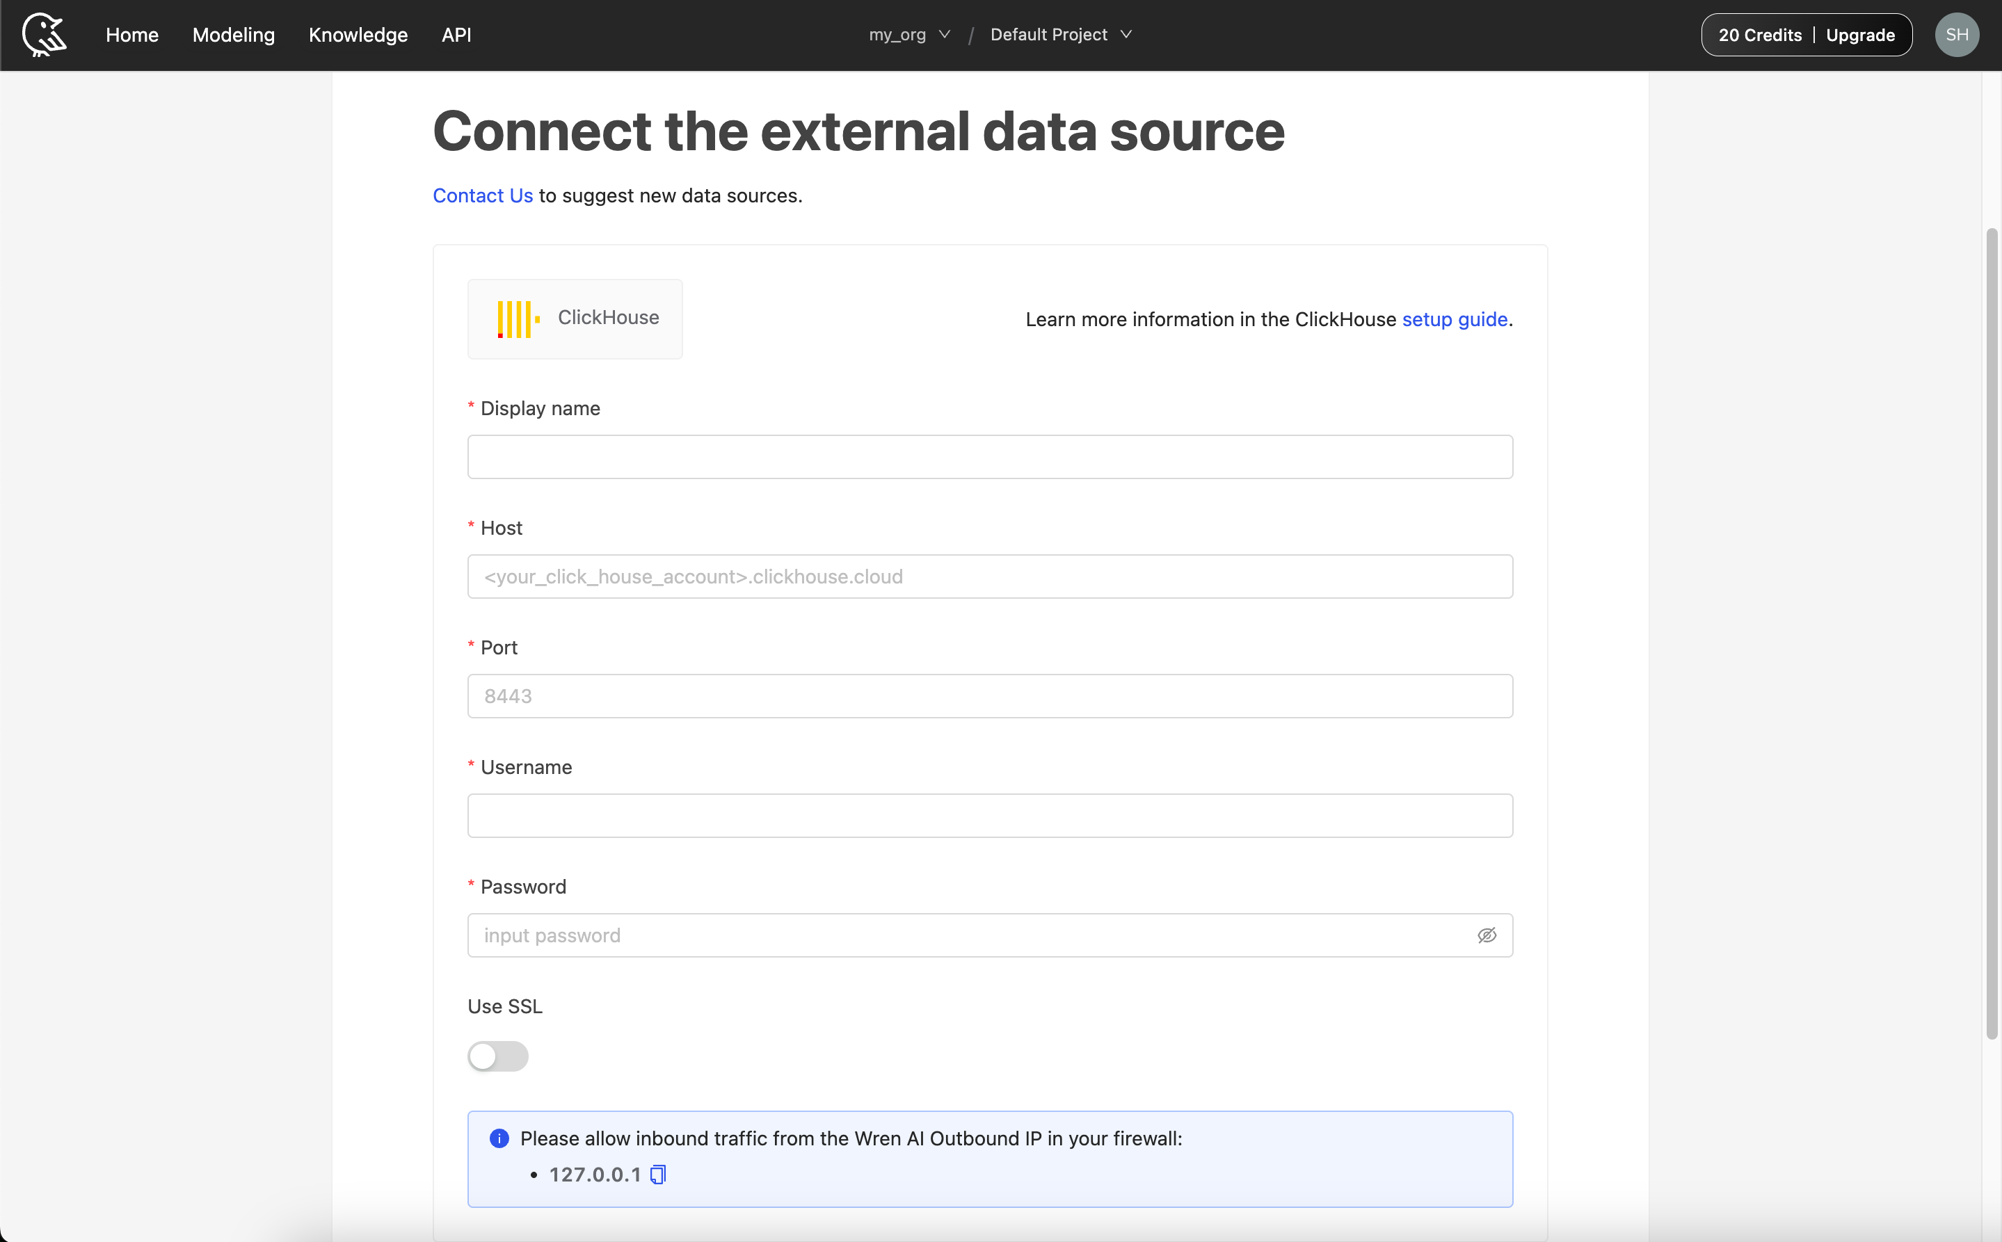This screenshot has height=1242, width=2002.
Task: Open the ClickHouse setup guide link
Action: pyautogui.click(x=1454, y=318)
